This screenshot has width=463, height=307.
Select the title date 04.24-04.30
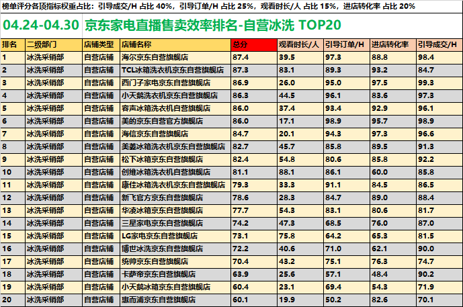click(41, 25)
